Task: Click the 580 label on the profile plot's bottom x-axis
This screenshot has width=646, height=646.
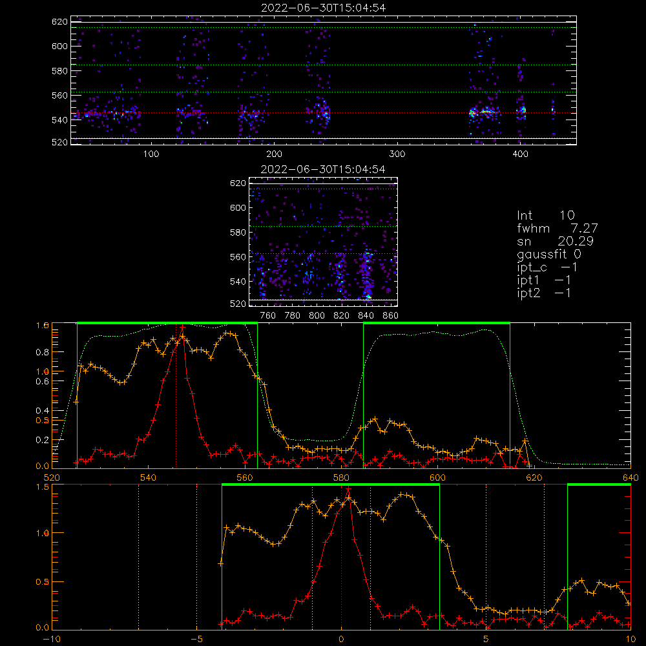Action: tap(341, 477)
